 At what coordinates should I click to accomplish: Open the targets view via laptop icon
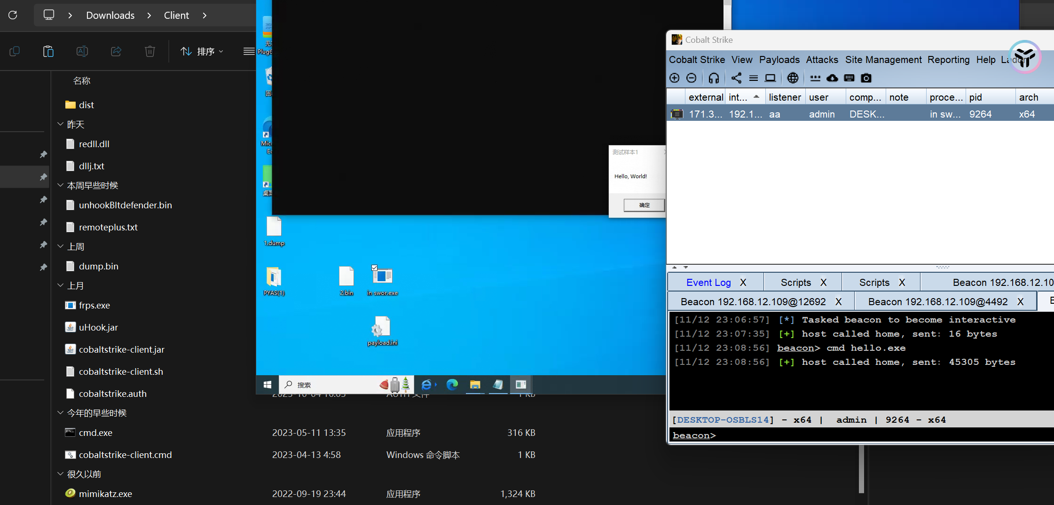pyautogui.click(x=771, y=78)
